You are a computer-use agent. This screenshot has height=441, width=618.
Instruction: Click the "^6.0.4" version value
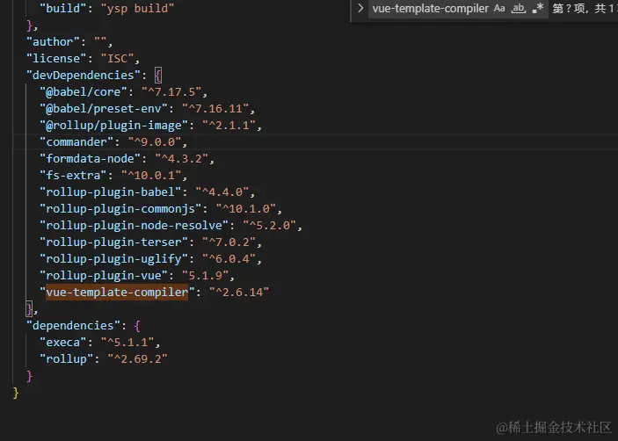pos(229,258)
